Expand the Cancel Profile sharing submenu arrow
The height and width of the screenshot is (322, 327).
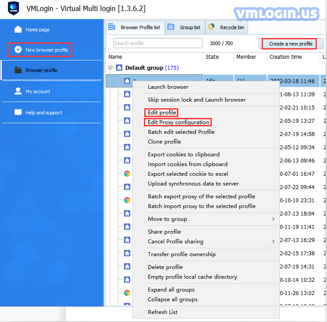coord(273,242)
